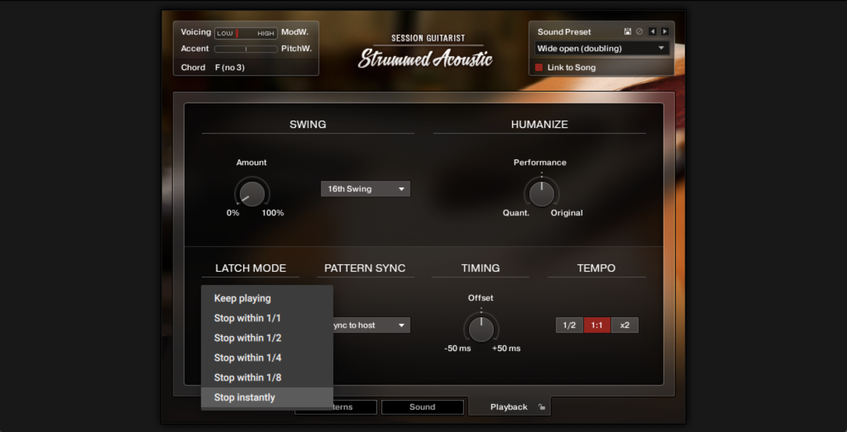Select Stop within 1/4 latch option
The image size is (847, 432).
(247, 358)
